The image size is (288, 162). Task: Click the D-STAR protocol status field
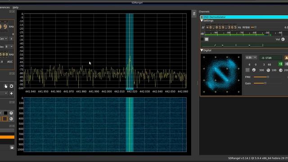pyautogui.click(x=270, y=58)
